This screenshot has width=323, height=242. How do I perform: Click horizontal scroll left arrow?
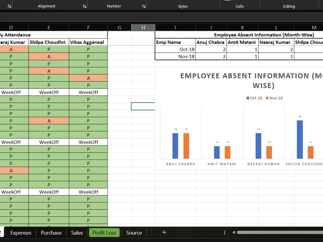pos(234,232)
